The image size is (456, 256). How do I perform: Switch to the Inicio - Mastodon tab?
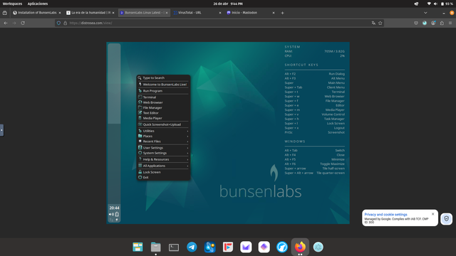tap(250, 13)
